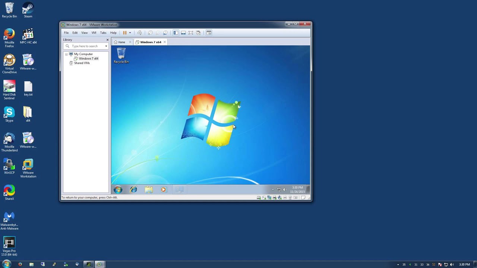Open the Edit menu
This screenshot has height=268, width=477.
tap(75, 33)
